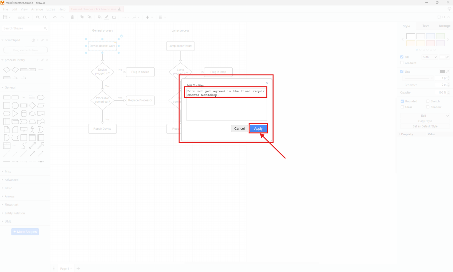This screenshot has height=272, width=453.
Task: Select the Delete tool in the toolbar
Action: [x=72, y=17]
